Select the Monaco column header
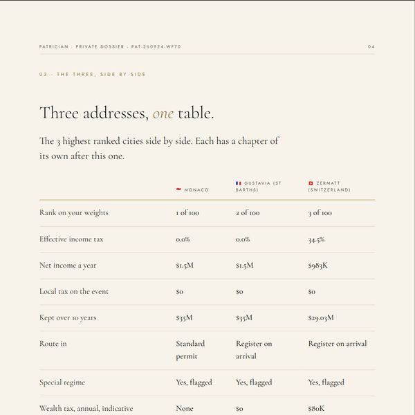The height and width of the screenshot is (415, 415). pyautogui.click(x=192, y=190)
